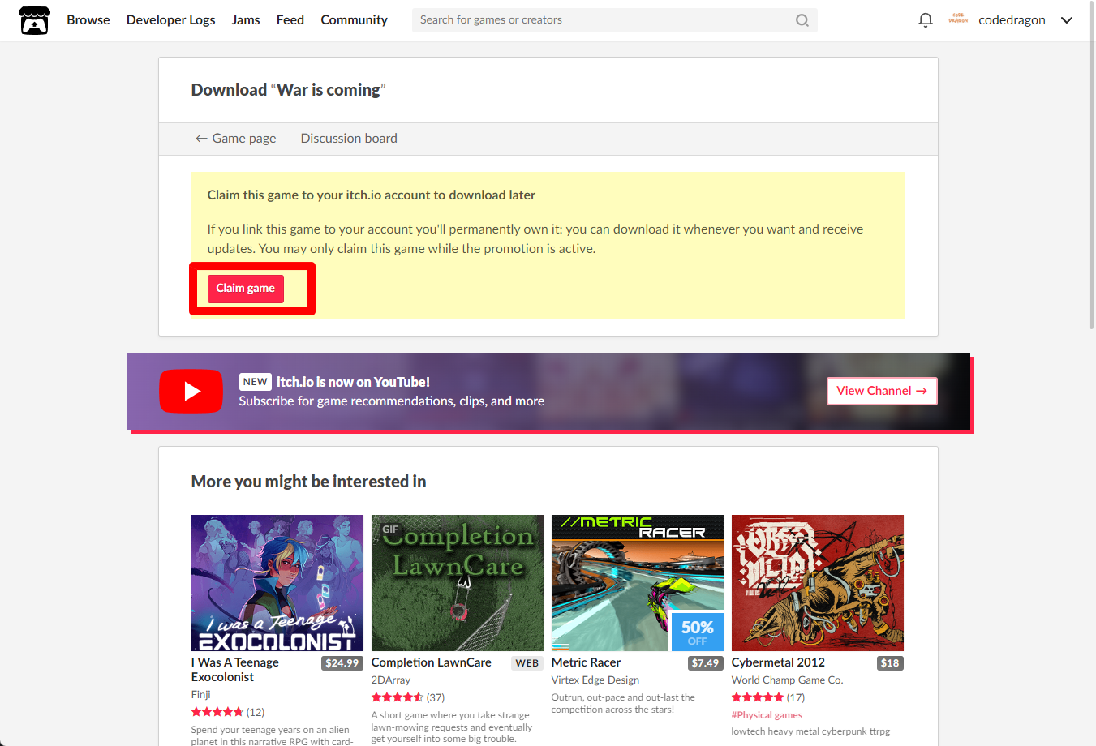Viewport: 1096px width, 746px height.
Task: Open World Champ Game Co. author link
Action: click(788, 680)
